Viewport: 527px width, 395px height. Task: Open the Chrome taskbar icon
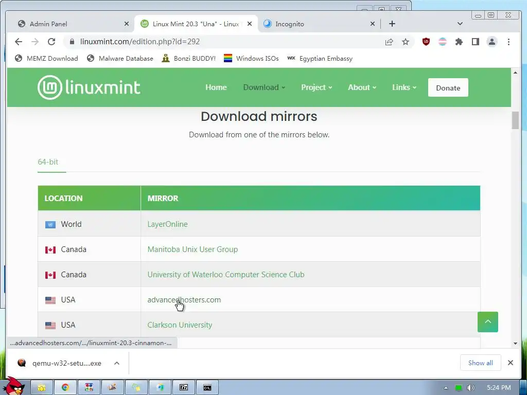(65, 387)
